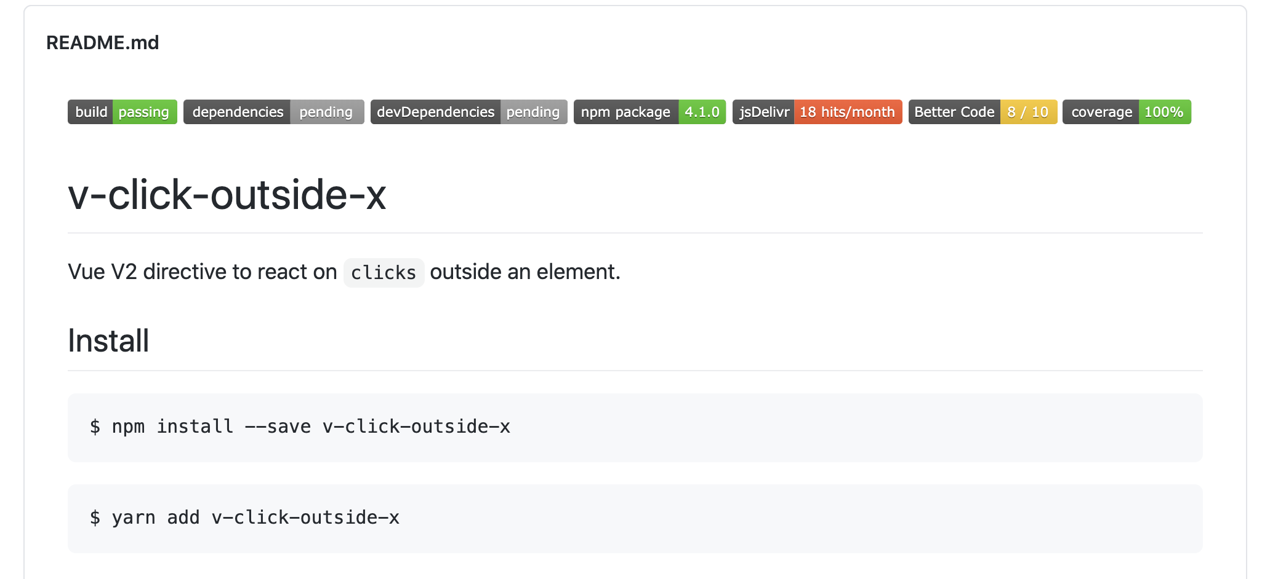
Task: Select the Vue V2 directive description text
Action: (344, 272)
